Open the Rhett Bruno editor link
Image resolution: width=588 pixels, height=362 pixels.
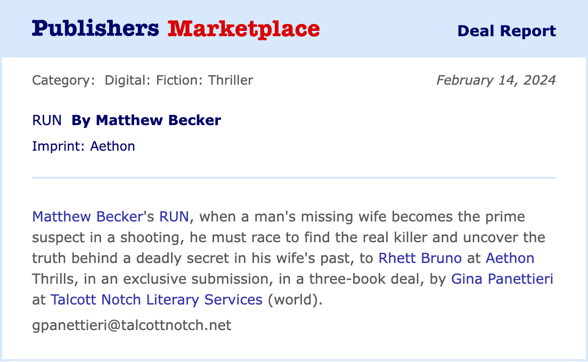point(420,258)
